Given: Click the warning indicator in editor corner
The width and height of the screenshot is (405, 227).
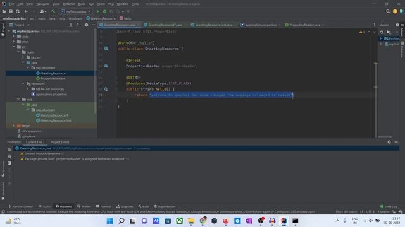Looking at the screenshot, I should (x=362, y=32).
